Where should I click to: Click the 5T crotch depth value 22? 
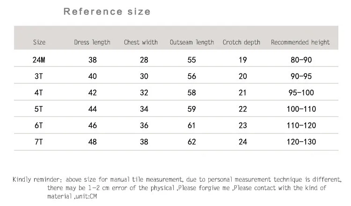tap(242, 109)
